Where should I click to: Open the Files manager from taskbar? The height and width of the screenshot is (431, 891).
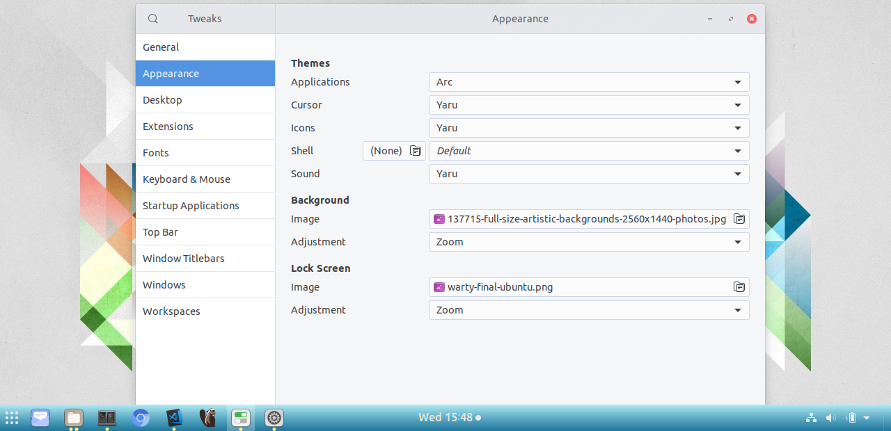[x=74, y=418]
